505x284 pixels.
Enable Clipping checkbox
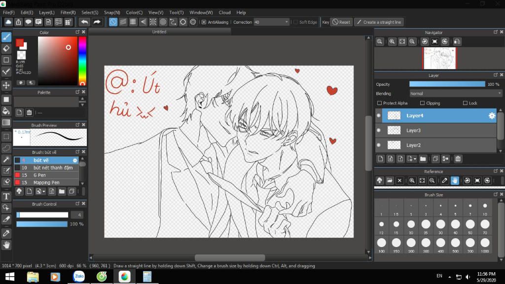pyautogui.click(x=422, y=103)
